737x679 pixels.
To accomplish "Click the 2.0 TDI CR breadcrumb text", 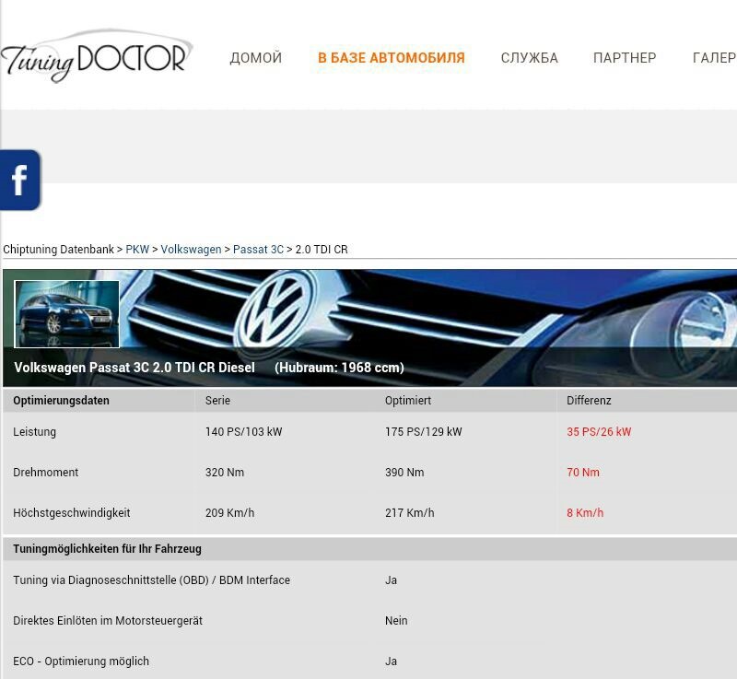I will pyautogui.click(x=322, y=250).
